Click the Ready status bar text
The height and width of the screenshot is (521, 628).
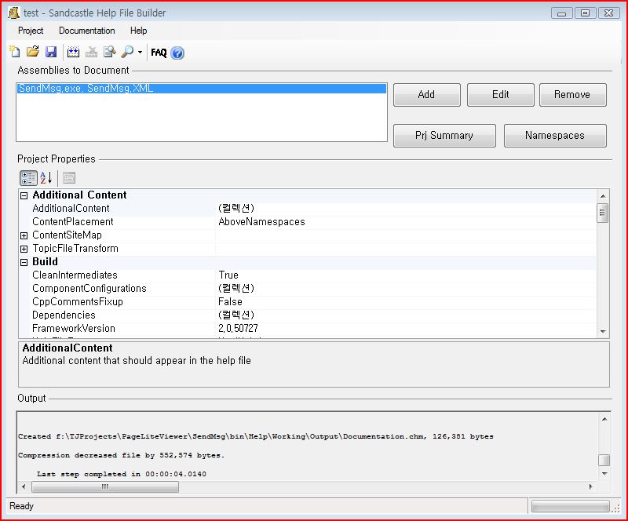click(x=22, y=506)
